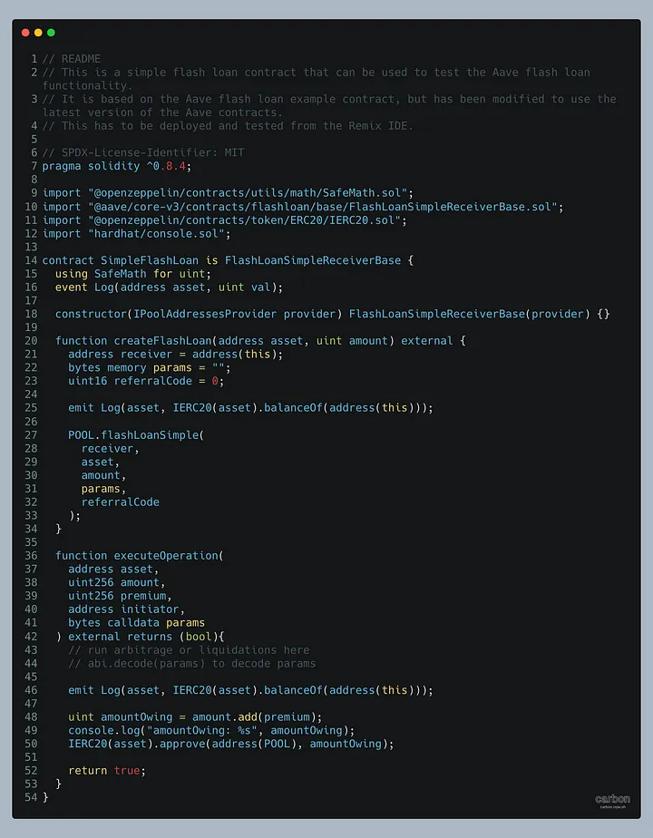Image resolution: width=653 pixels, height=838 pixels.
Task: Click the console.log amountOwing line
Action: (210, 730)
